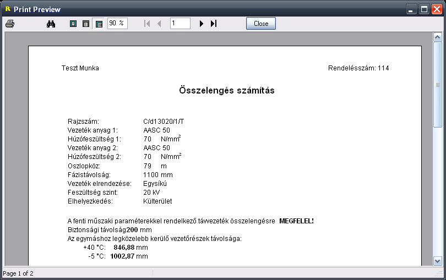This screenshot has width=446, height=280.
Task: Click the 90 % zoom field
Action: coord(117,23)
